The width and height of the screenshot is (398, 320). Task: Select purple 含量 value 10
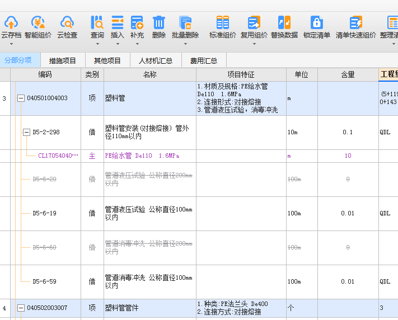(x=348, y=156)
